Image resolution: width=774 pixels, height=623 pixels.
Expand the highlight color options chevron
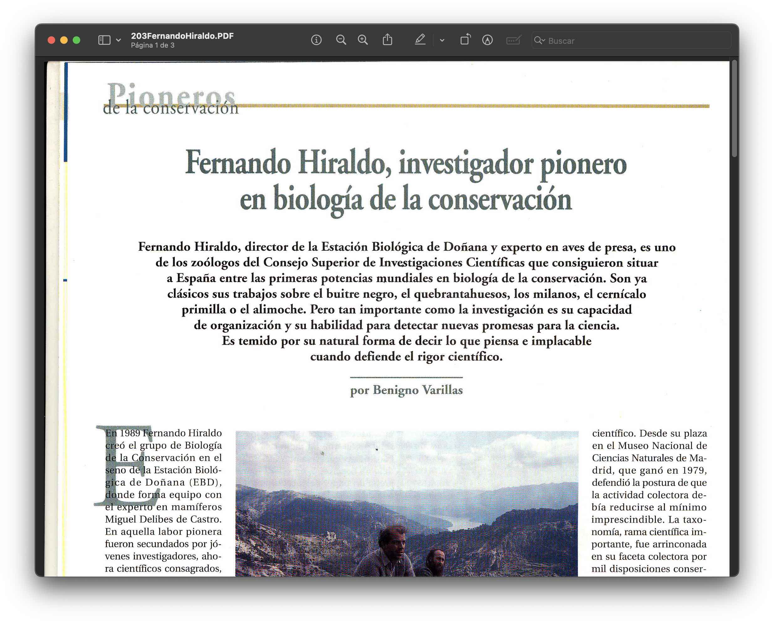(x=442, y=41)
